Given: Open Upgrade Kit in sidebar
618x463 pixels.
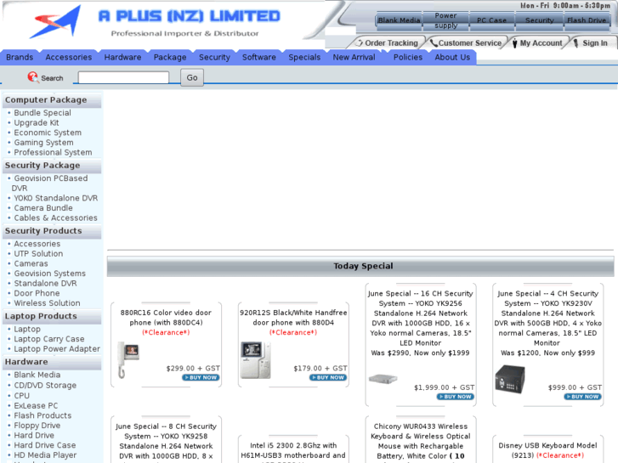Looking at the screenshot, I should click(37, 123).
